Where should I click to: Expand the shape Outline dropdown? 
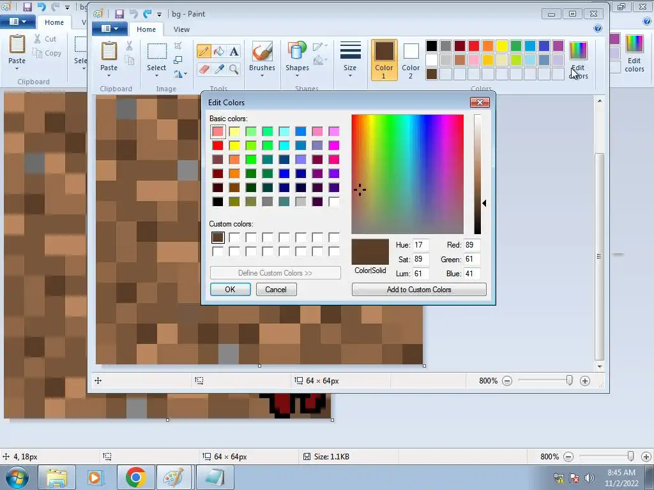(320, 46)
